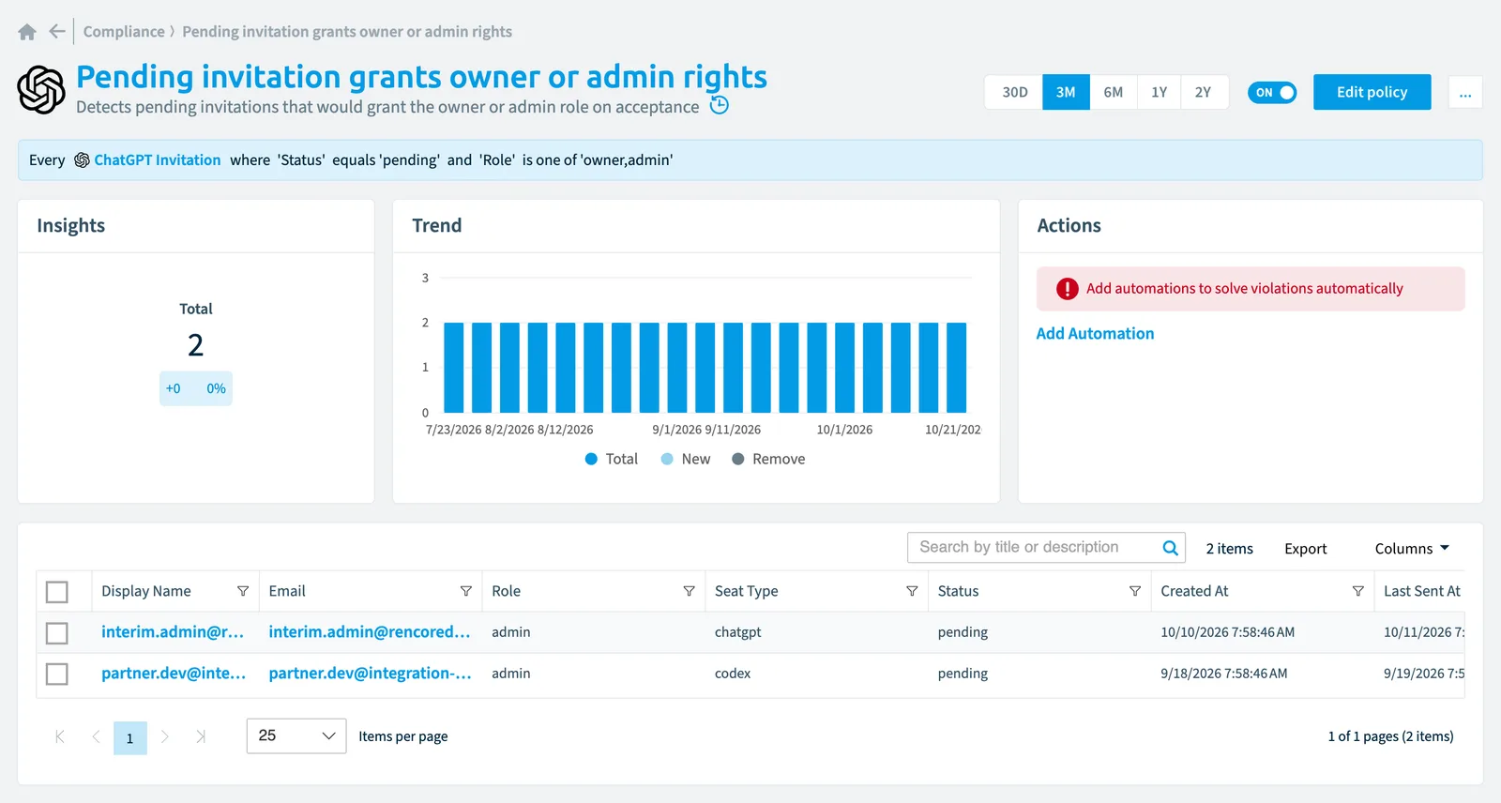Open filter for Status column
1501x803 pixels.
[x=1135, y=591]
